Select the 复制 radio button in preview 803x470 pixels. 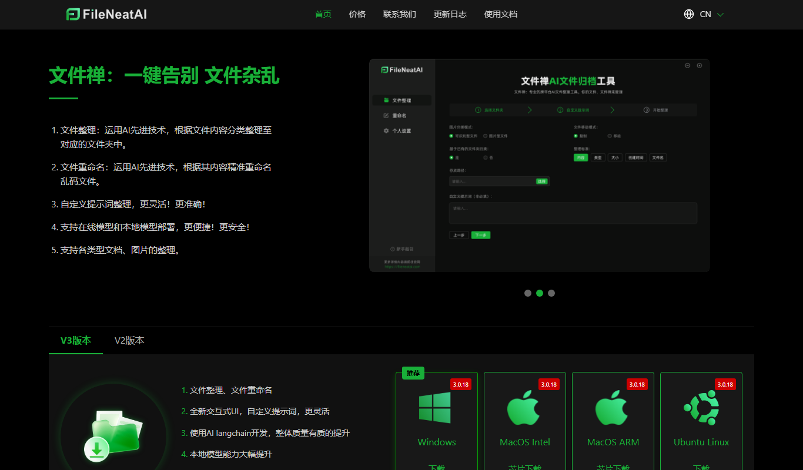click(576, 136)
